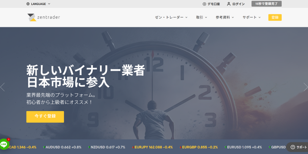Expand the ゼン・トレーダー chevron
Screen dimensions: 308x154
point(186,18)
